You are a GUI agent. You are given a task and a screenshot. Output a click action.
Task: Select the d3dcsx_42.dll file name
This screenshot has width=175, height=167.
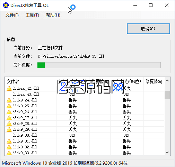click(x=26, y=88)
